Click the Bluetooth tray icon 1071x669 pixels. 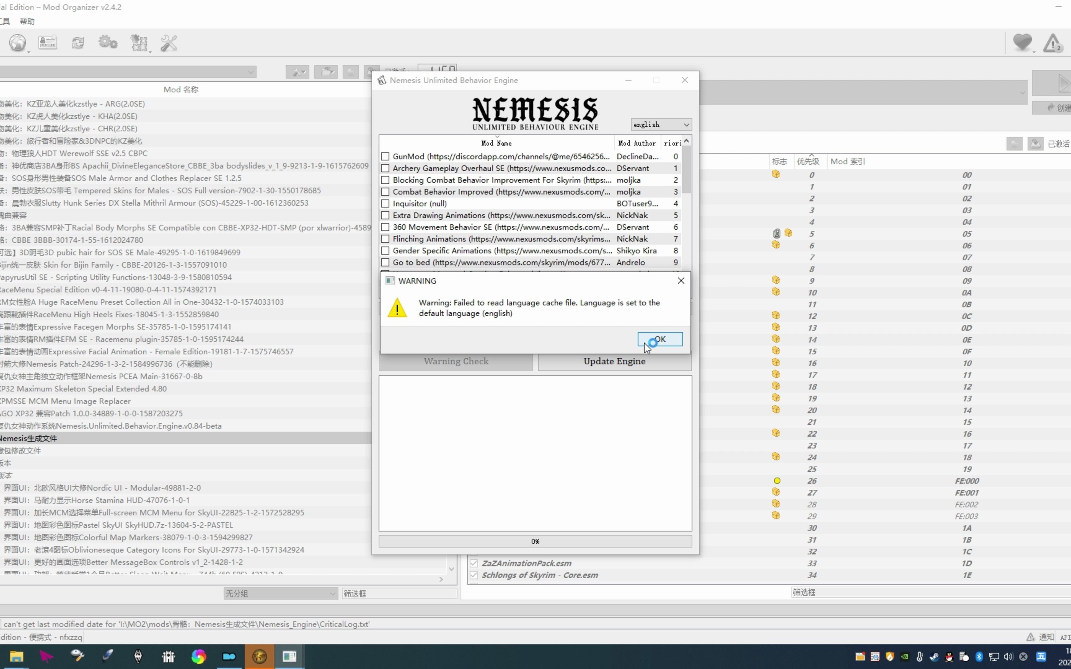point(979,657)
